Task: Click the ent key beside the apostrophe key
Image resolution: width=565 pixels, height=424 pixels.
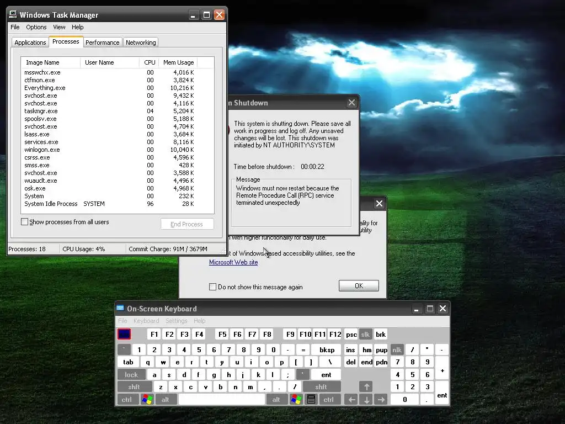Action: pyautogui.click(x=326, y=375)
